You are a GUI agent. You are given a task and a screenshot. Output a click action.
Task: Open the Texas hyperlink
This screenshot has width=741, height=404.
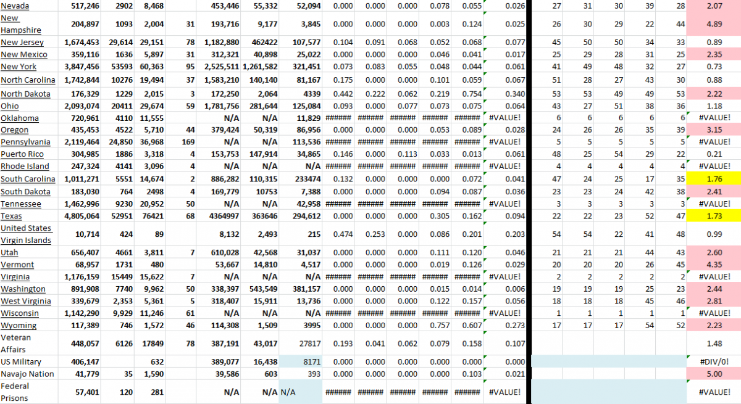pyautogui.click(x=11, y=216)
